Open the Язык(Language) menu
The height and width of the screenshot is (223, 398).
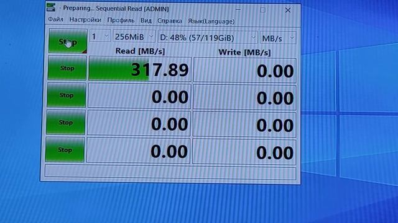(x=211, y=21)
